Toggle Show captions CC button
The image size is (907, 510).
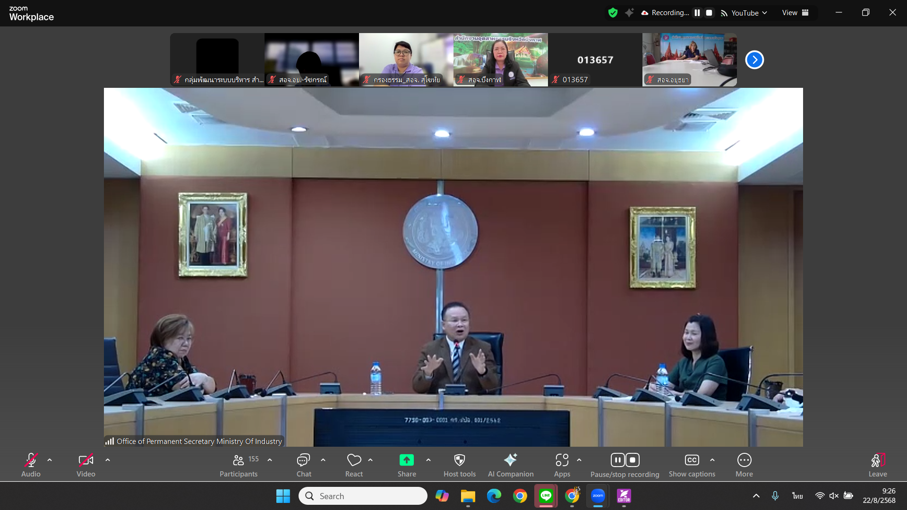click(692, 465)
